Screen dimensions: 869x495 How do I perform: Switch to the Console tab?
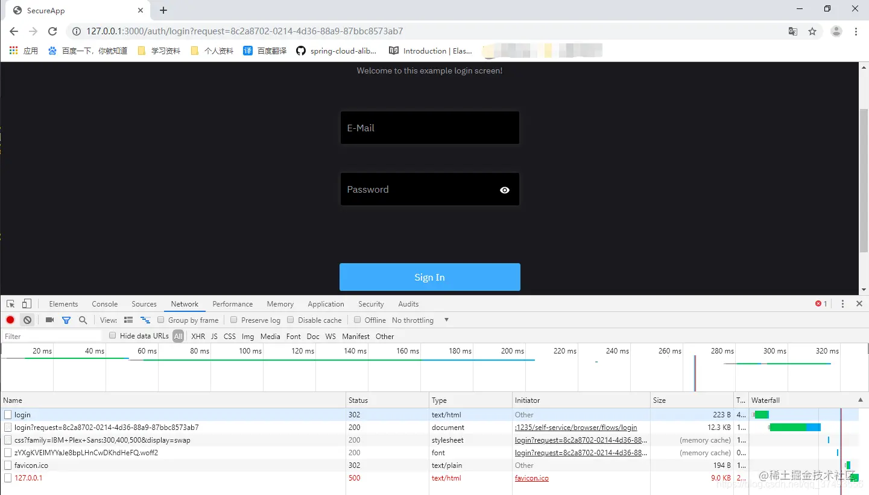pyautogui.click(x=104, y=304)
